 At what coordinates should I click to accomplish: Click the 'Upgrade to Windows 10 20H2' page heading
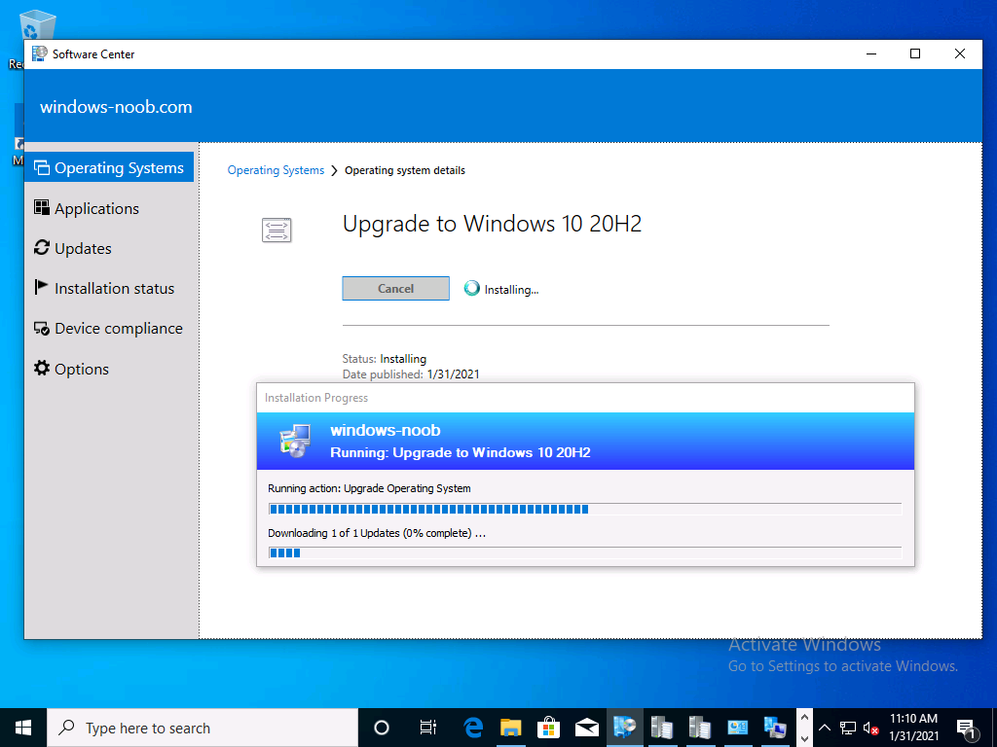pyautogui.click(x=492, y=225)
